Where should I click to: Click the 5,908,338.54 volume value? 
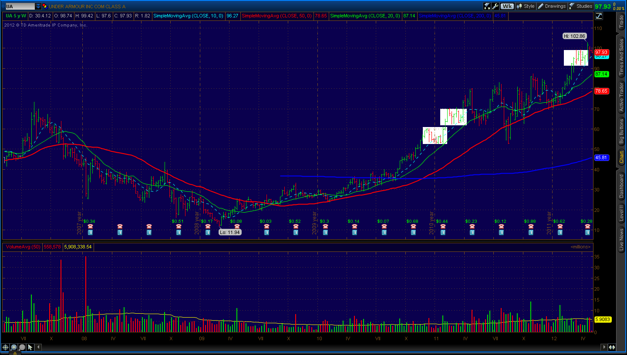point(78,247)
